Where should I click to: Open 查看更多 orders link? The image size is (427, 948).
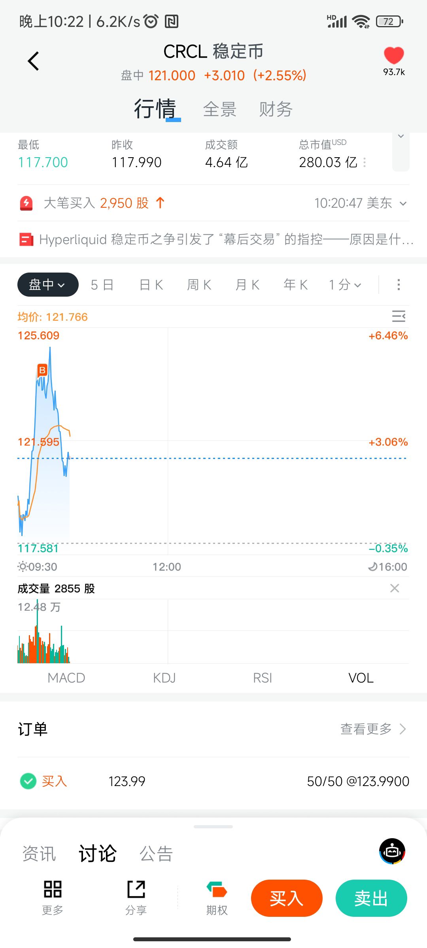(373, 729)
